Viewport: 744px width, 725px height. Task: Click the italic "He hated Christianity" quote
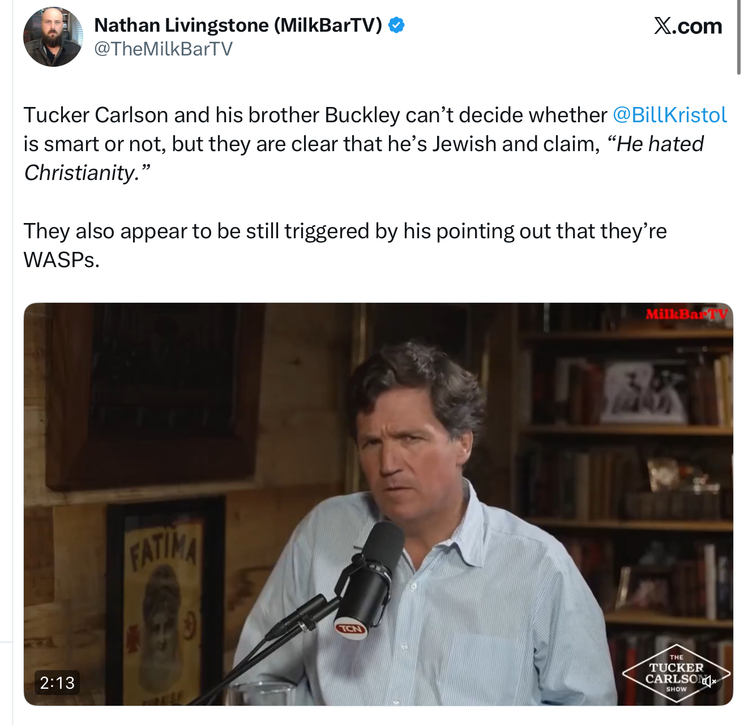click(364, 158)
